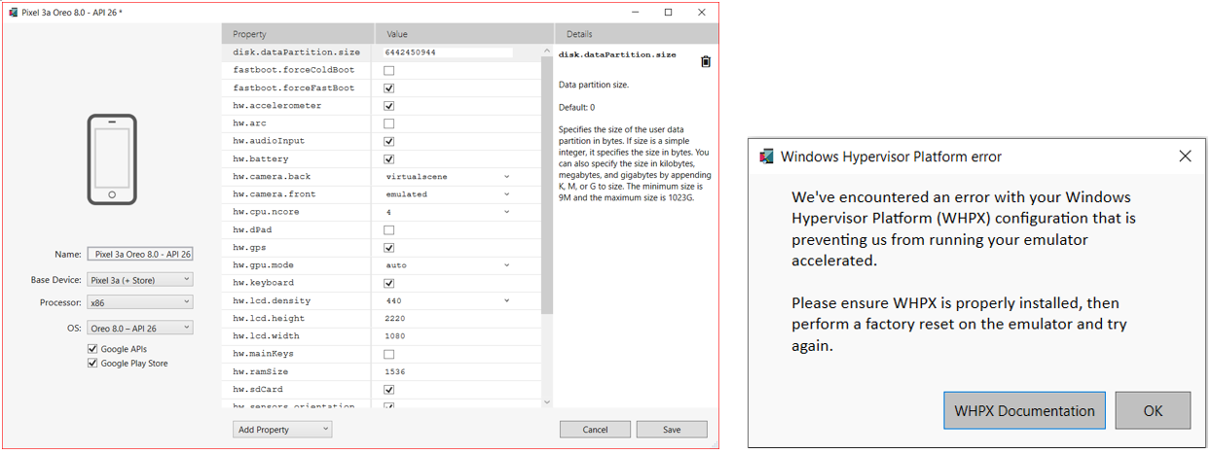Uncheck the hw.gps checkbox
The width and height of the screenshot is (1210, 454).
pos(388,248)
